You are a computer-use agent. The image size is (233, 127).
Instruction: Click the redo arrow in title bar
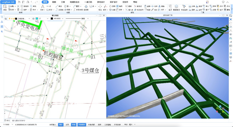(x=36, y=2)
